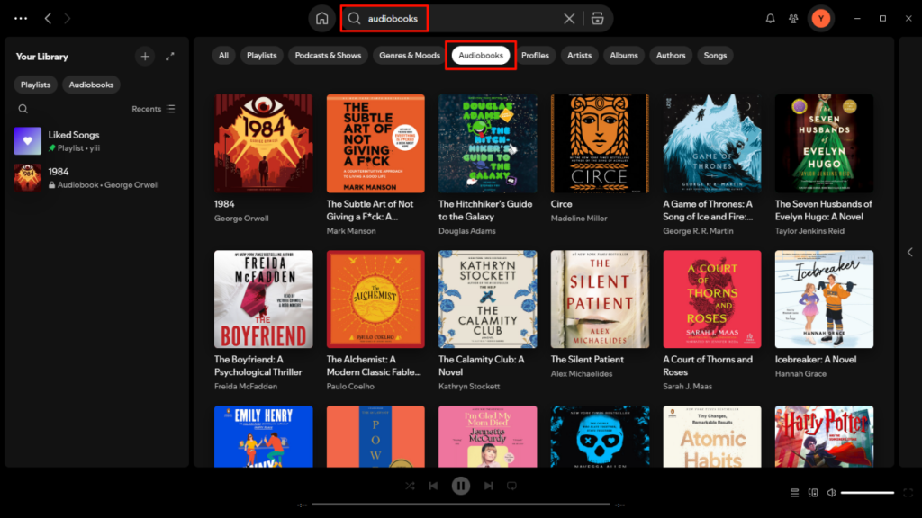Mute the volume speaker icon
The width and height of the screenshot is (922, 518).
[x=831, y=493]
